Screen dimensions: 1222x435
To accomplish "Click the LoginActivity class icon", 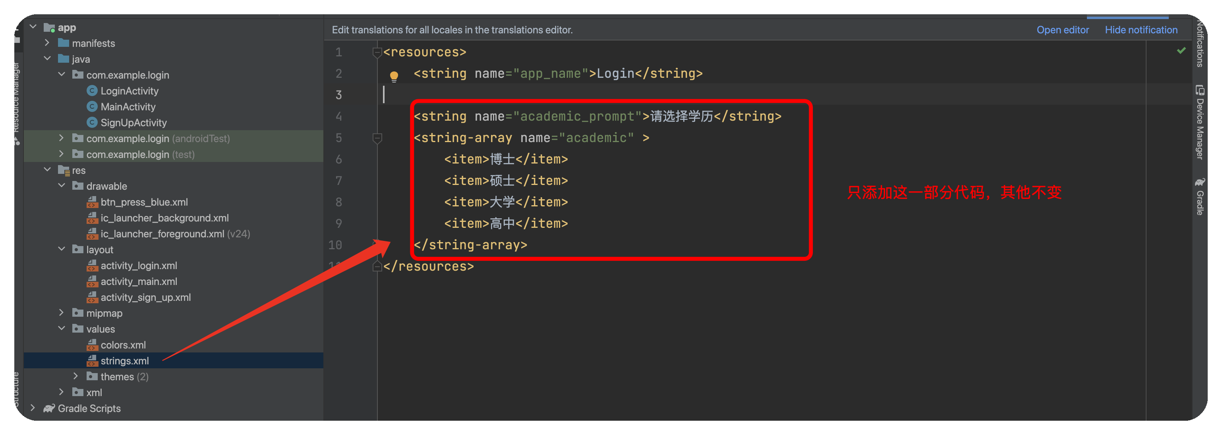I will pyautogui.click(x=92, y=90).
